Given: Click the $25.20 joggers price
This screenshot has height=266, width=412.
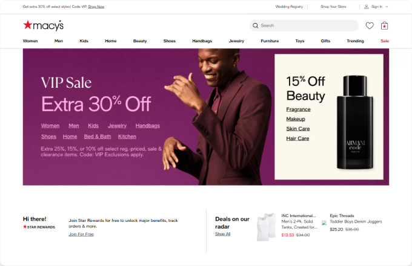Looking at the screenshot, I should (336, 229).
